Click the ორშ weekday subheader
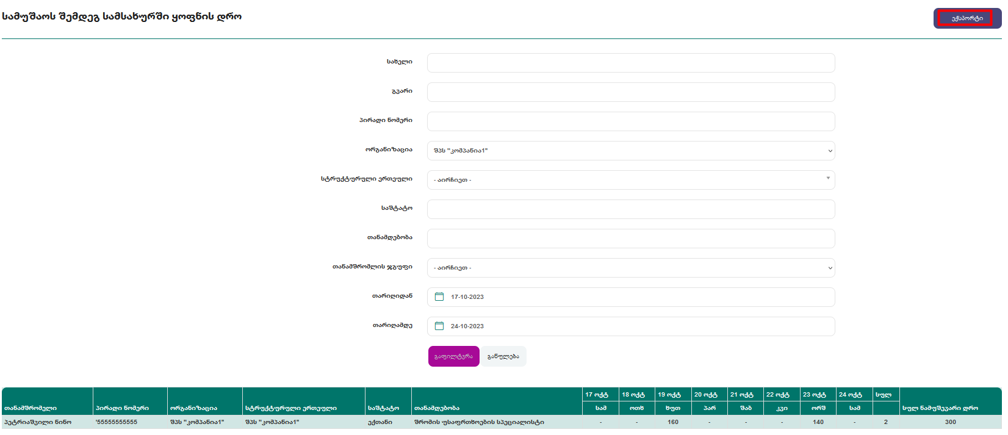The width and height of the screenshot is (1008, 435). tap(818, 408)
